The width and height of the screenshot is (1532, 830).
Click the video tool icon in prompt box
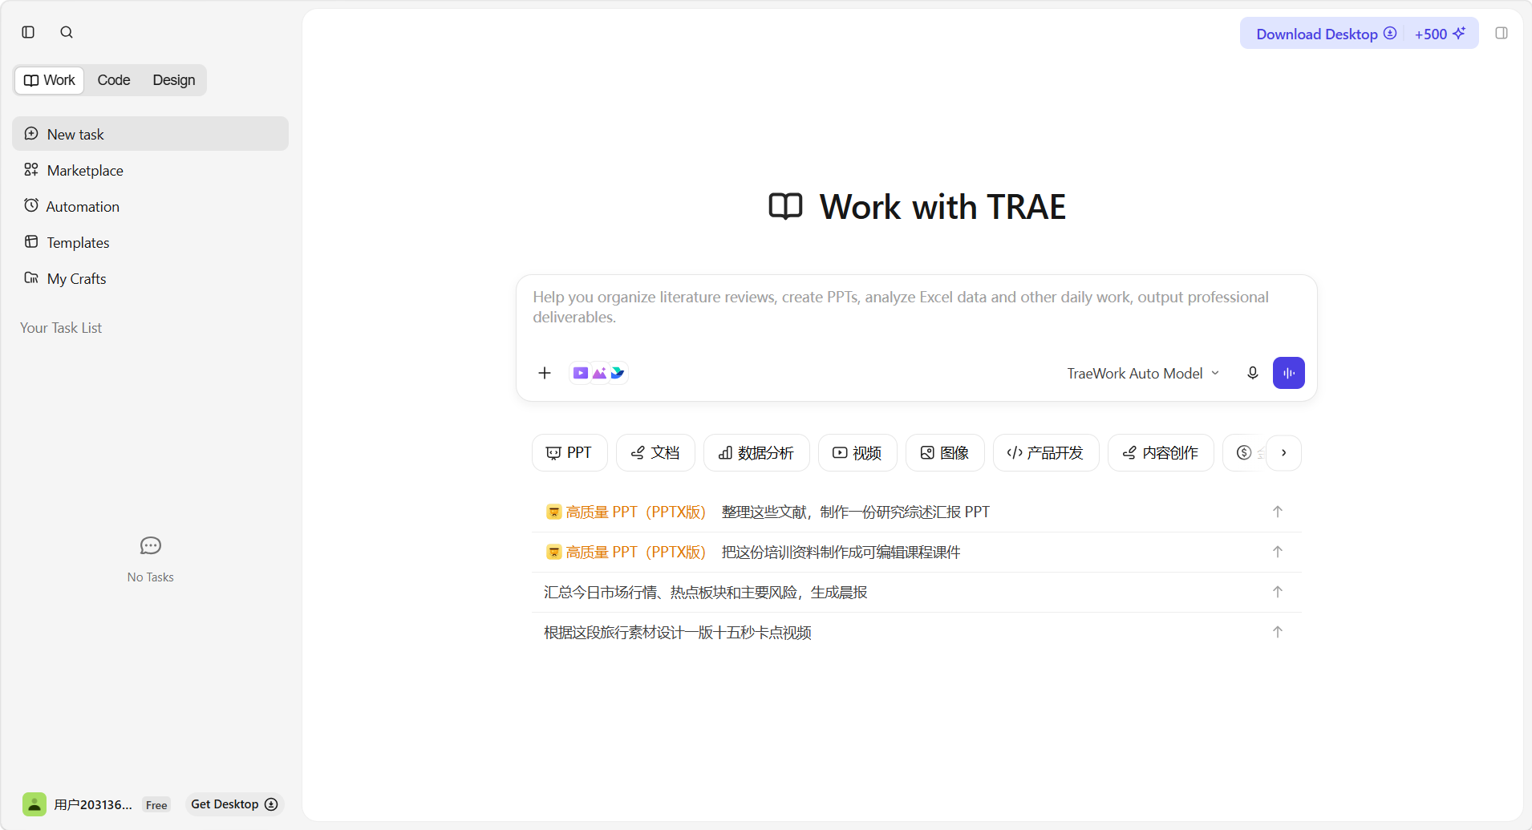pos(581,373)
